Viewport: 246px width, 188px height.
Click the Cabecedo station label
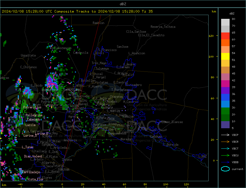coord(34,120)
